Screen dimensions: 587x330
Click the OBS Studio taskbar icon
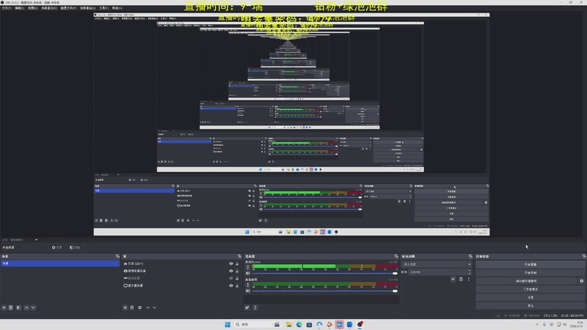(x=360, y=324)
